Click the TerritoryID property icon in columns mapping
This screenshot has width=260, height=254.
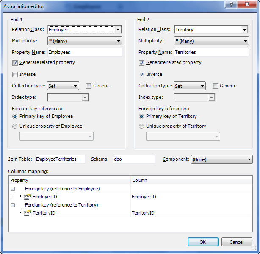coord(28,213)
